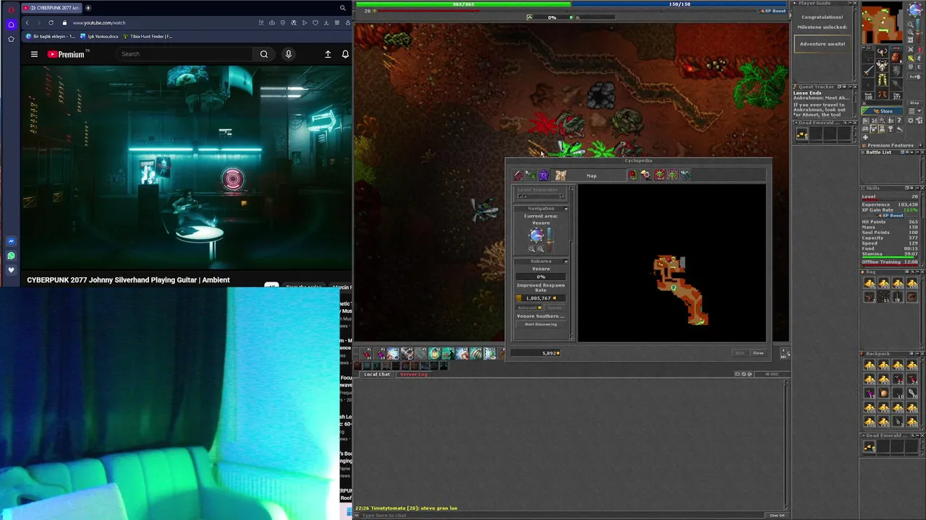Collapse the Navigation section in Cyclopedia

pyautogui.click(x=566, y=209)
